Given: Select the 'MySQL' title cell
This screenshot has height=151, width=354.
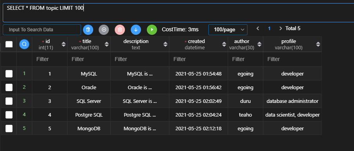Looking at the screenshot, I should point(89,74).
